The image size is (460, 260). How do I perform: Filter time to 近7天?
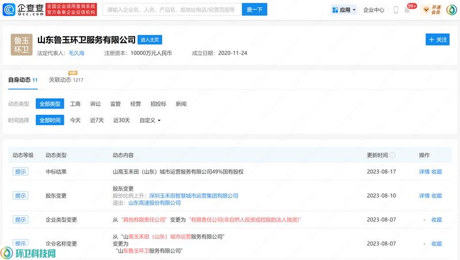(97, 120)
